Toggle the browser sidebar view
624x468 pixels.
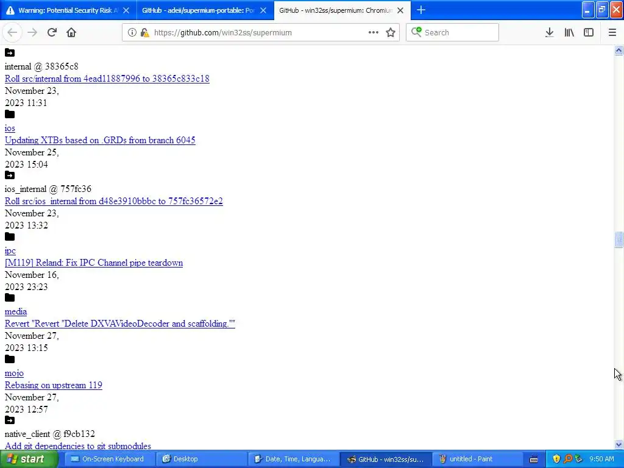tap(589, 33)
